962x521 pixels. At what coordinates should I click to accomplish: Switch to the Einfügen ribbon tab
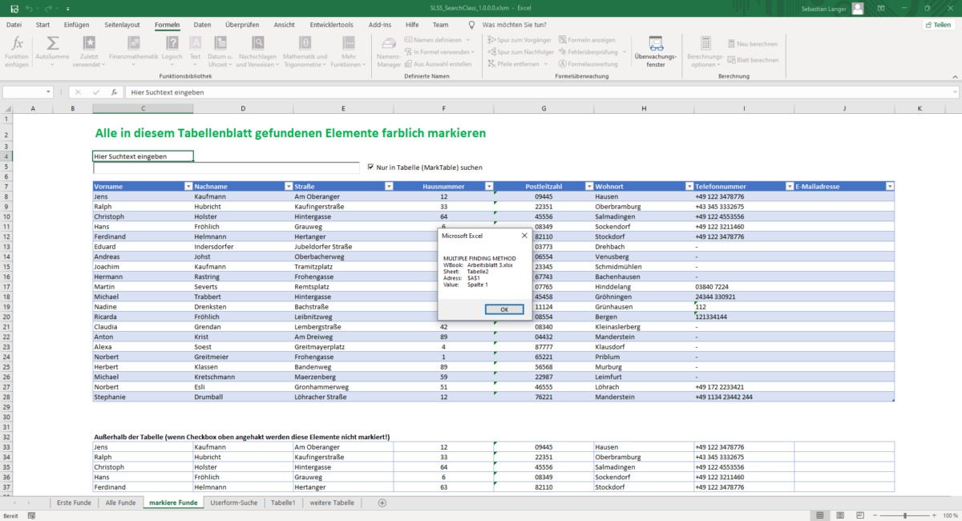point(77,25)
